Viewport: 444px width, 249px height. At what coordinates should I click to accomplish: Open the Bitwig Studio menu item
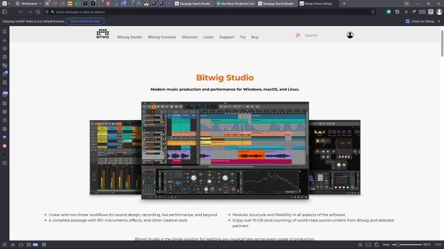[130, 37]
